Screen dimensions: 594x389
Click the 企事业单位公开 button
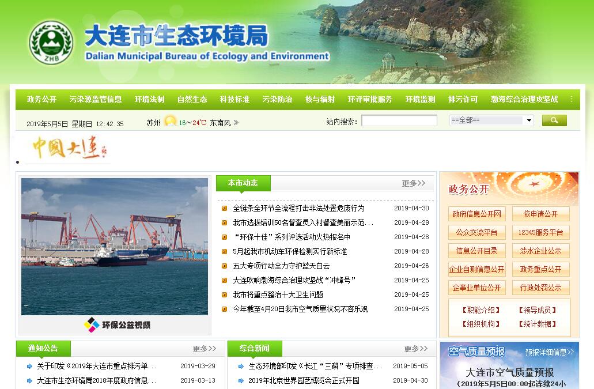(x=477, y=288)
